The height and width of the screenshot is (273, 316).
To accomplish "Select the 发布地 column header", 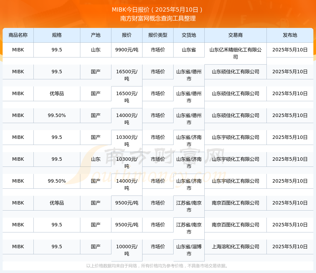I will 290,35.
